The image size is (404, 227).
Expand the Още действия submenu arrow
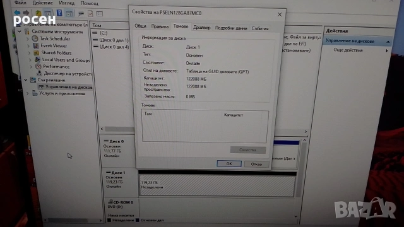387,50
